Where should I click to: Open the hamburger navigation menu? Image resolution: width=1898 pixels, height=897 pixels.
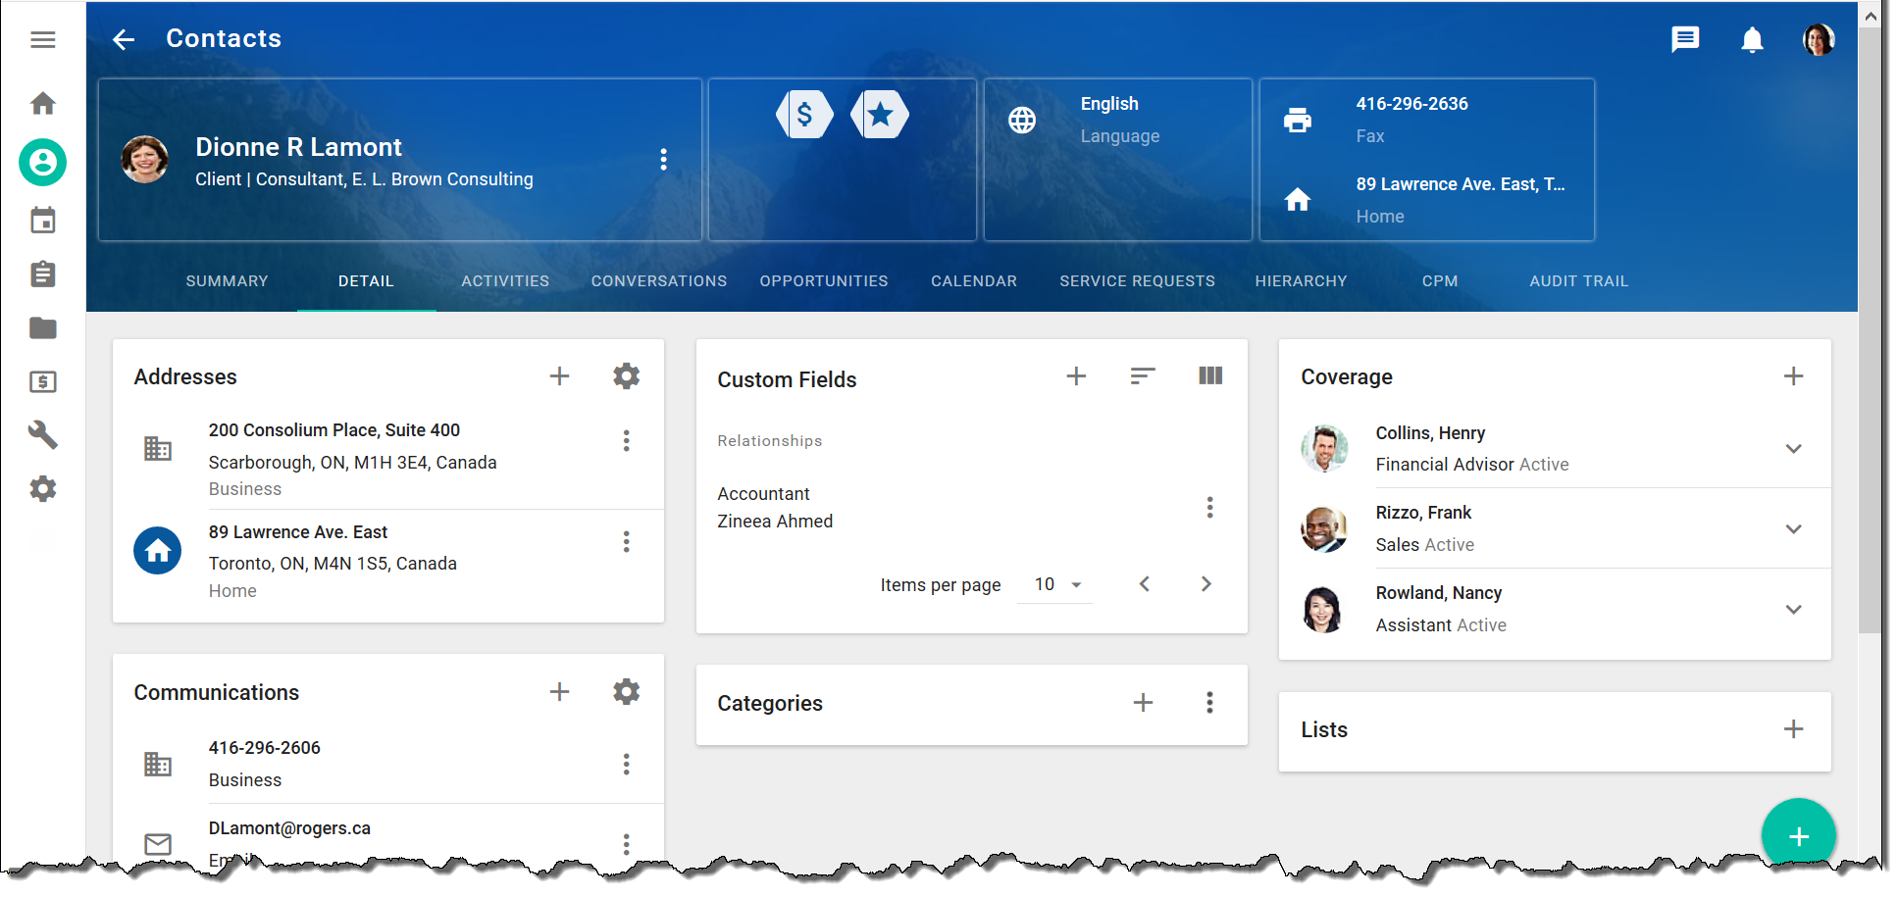click(42, 39)
